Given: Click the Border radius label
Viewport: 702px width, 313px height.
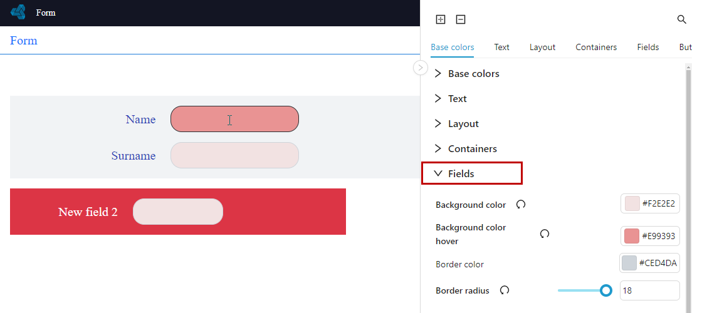Looking at the screenshot, I should click(x=463, y=290).
